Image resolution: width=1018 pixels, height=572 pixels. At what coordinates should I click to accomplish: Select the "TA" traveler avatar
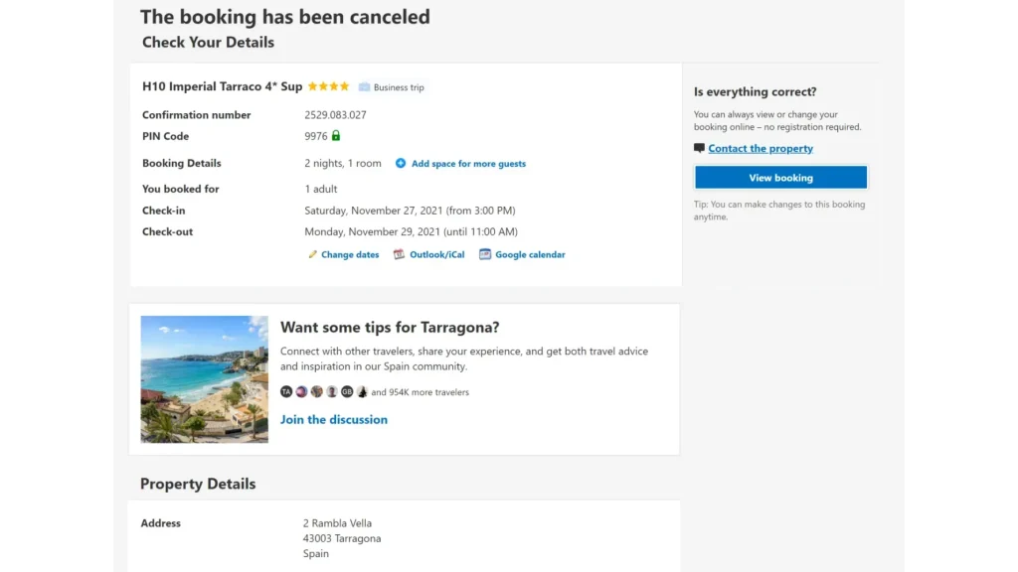286,392
